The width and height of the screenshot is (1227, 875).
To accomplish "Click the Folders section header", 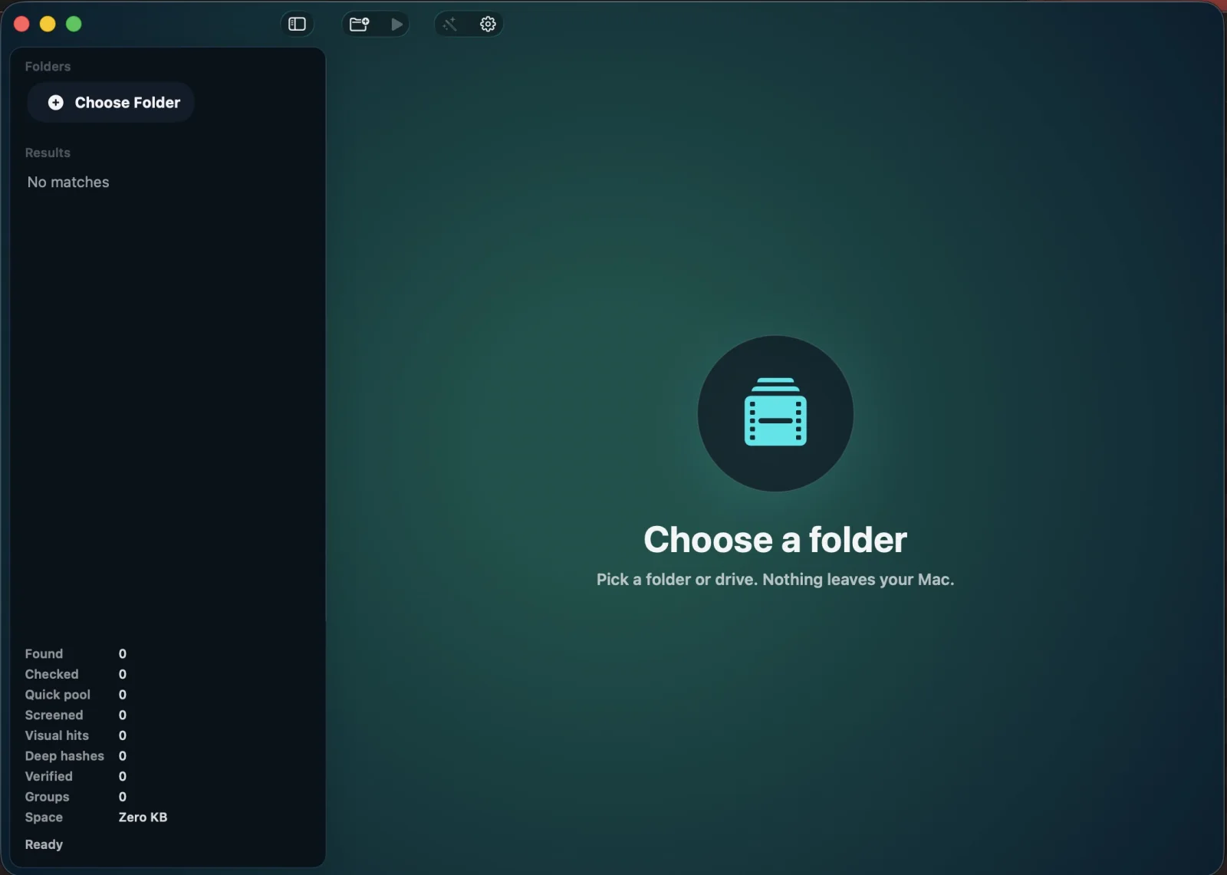I will pyautogui.click(x=48, y=67).
